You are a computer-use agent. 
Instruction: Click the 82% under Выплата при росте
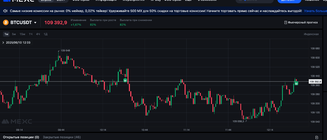pyautogui.click(x=93, y=25)
